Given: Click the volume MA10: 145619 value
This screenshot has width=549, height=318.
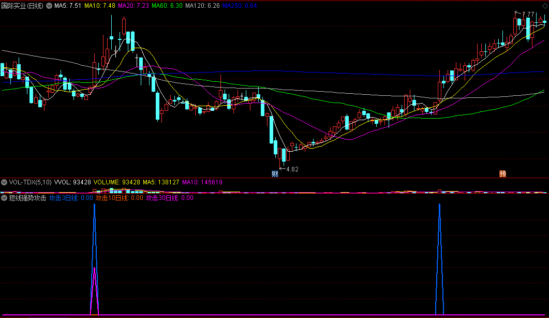Looking at the screenshot, I should click(202, 182).
